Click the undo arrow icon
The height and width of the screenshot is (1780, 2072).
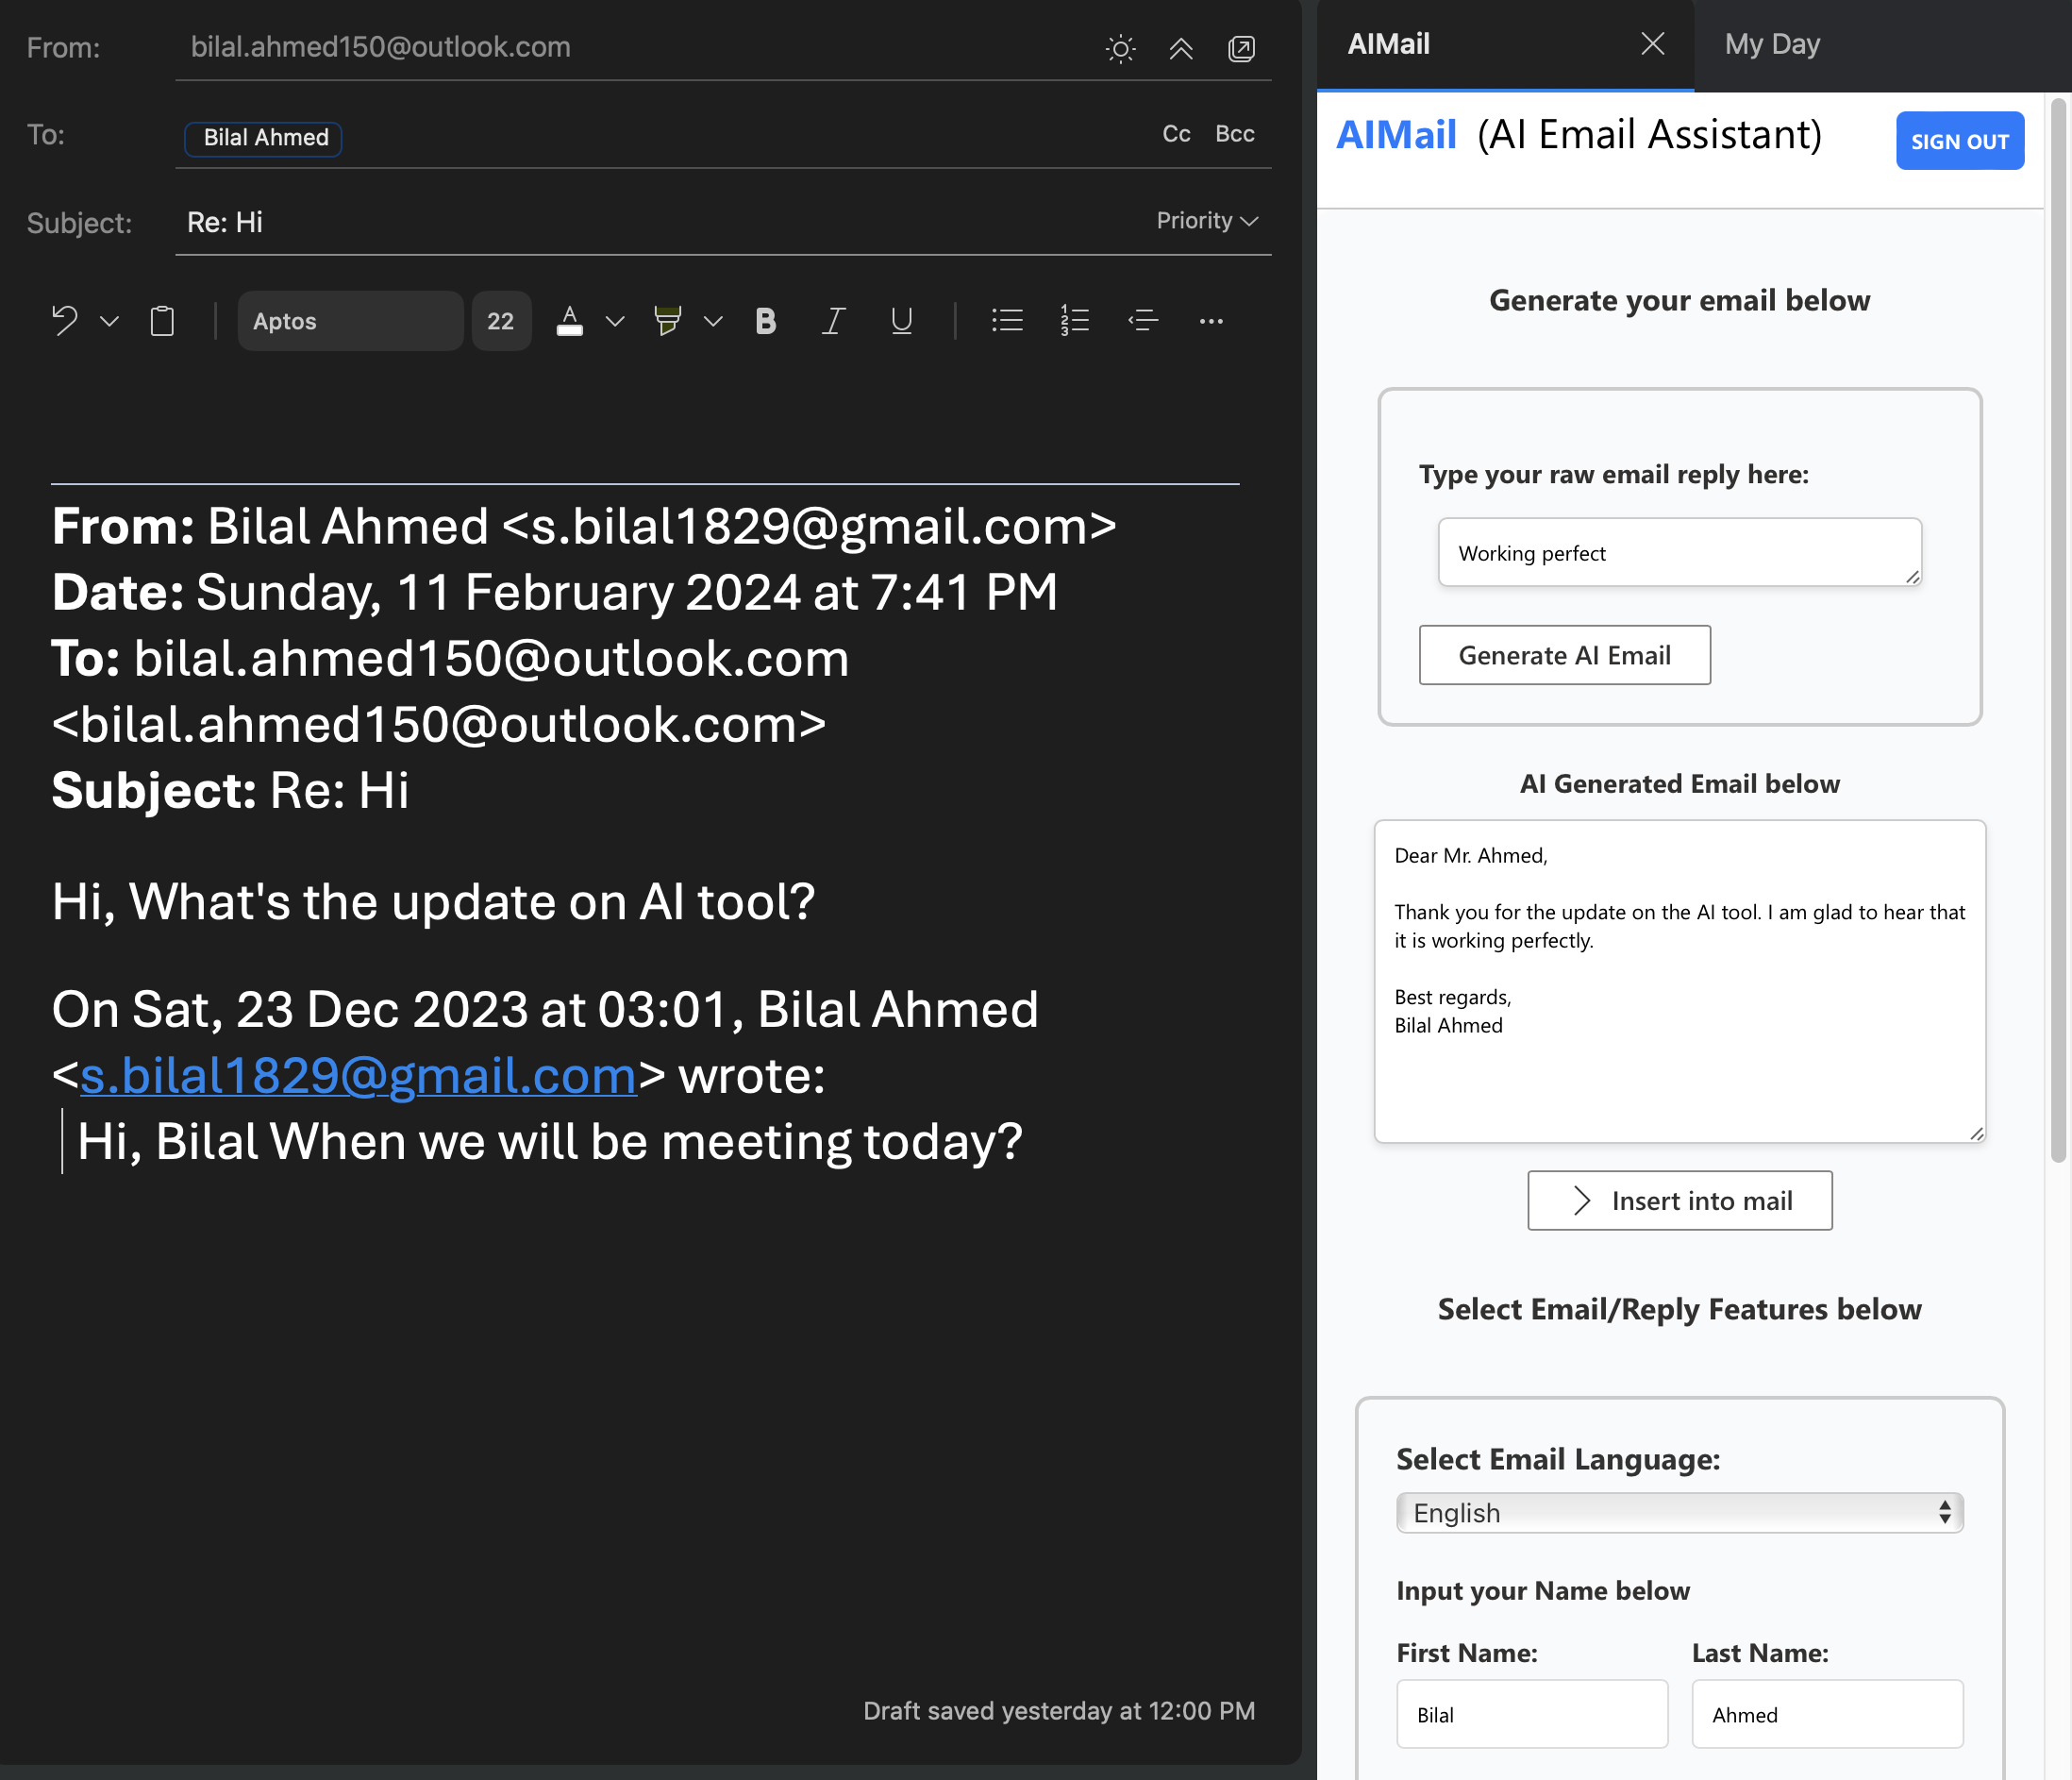click(65, 321)
